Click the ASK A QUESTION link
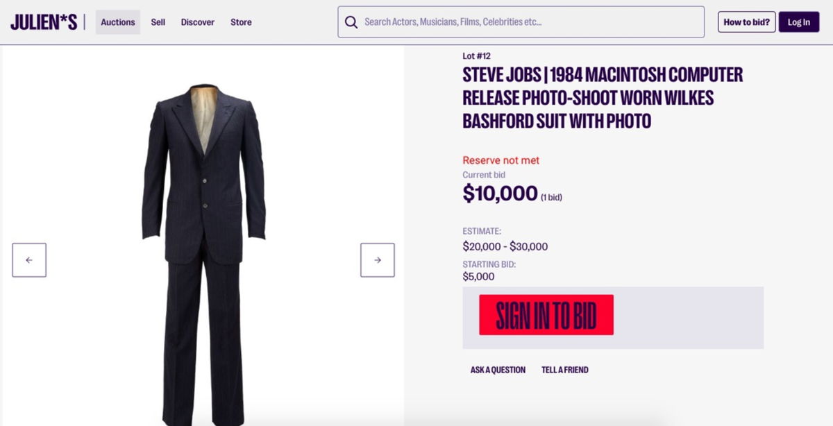Screen dimensions: 833x426 pyautogui.click(x=497, y=370)
